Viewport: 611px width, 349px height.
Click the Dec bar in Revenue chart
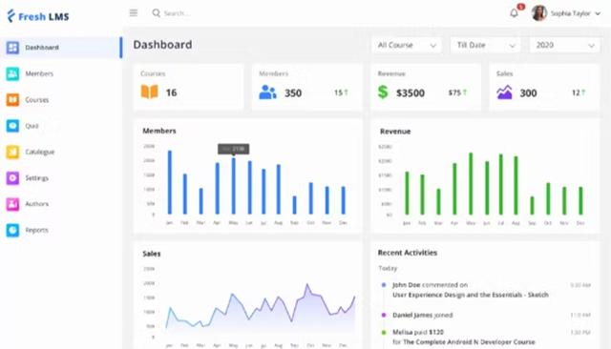580,201
